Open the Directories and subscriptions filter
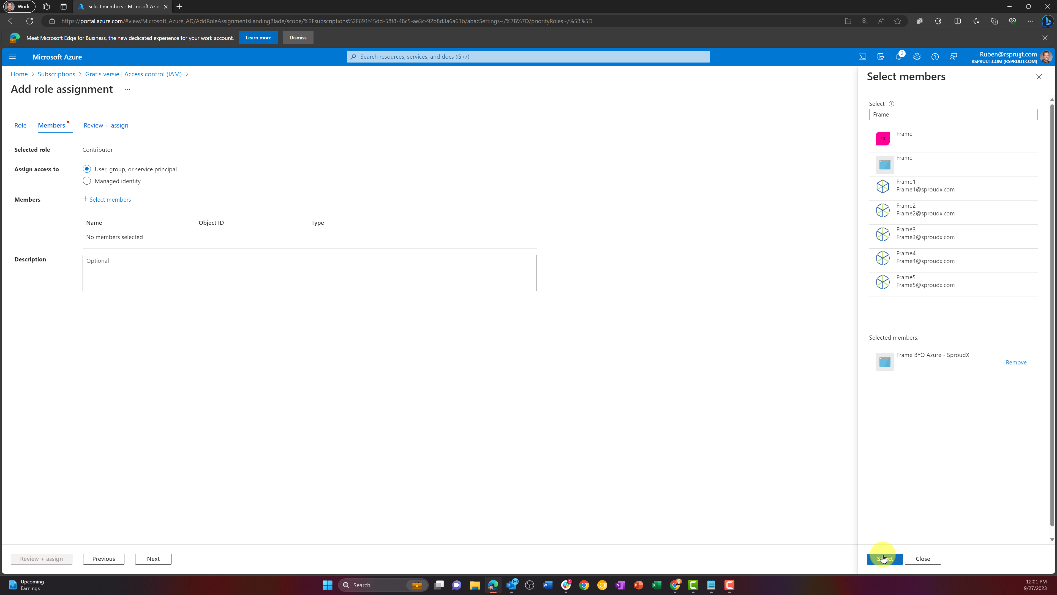Image resolution: width=1057 pixels, height=595 pixels. click(x=881, y=57)
